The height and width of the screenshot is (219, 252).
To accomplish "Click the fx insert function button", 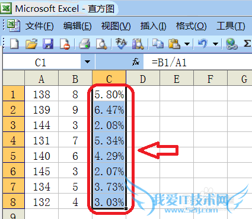I will (136, 62).
